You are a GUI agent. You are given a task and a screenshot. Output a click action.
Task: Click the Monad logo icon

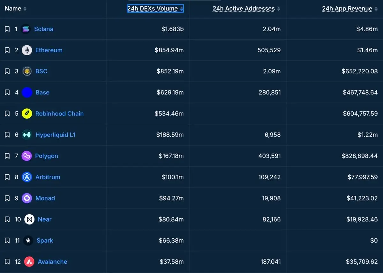[x=27, y=198]
